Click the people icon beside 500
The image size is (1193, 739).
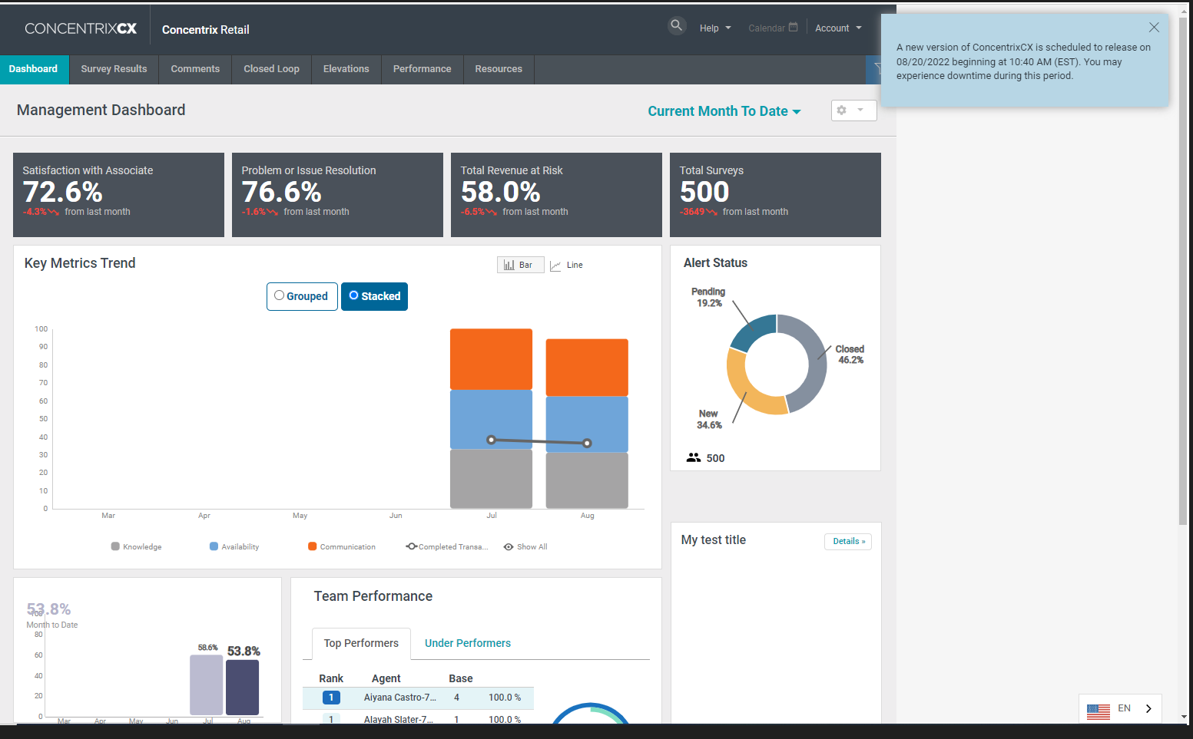point(694,457)
